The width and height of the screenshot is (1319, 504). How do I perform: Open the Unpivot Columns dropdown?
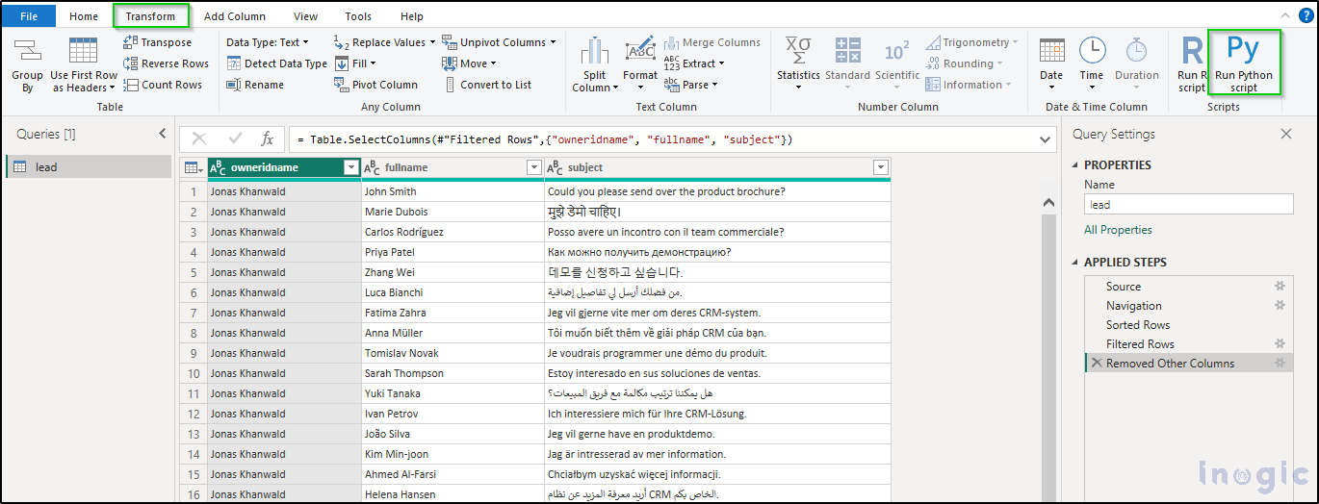tap(500, 42)
